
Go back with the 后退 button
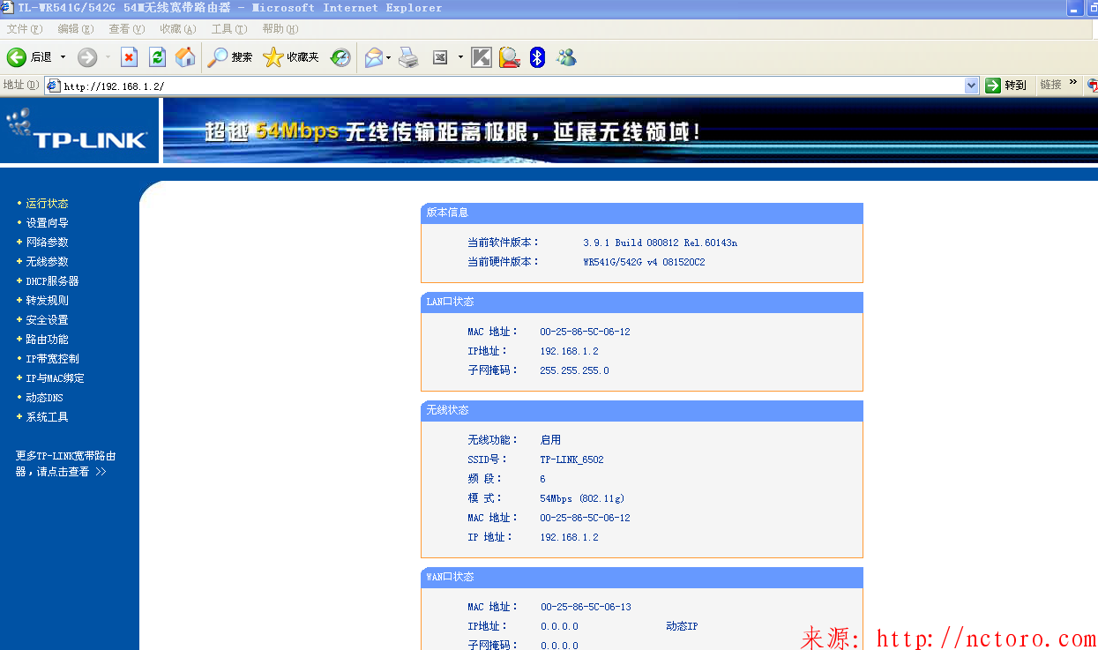pos(29,57)
